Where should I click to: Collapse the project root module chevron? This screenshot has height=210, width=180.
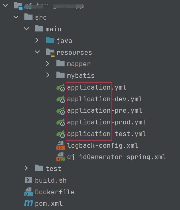point(5,5)
